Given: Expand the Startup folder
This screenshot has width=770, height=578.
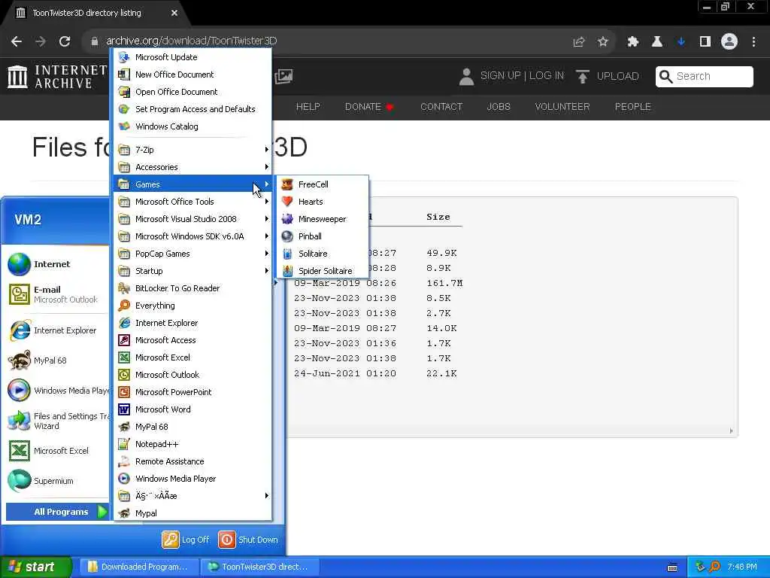Looking at the screenshot, I should (x=192, y=271).
